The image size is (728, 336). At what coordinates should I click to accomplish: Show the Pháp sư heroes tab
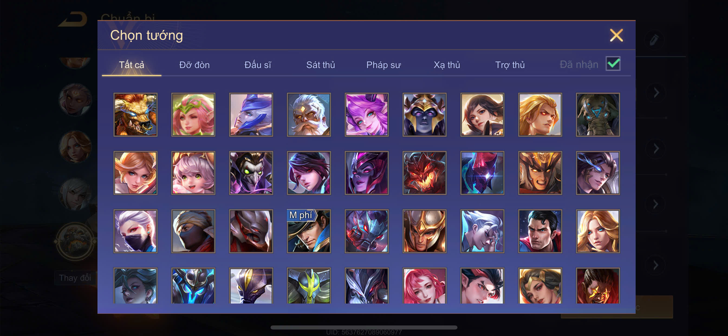click(x=383, y=65)
